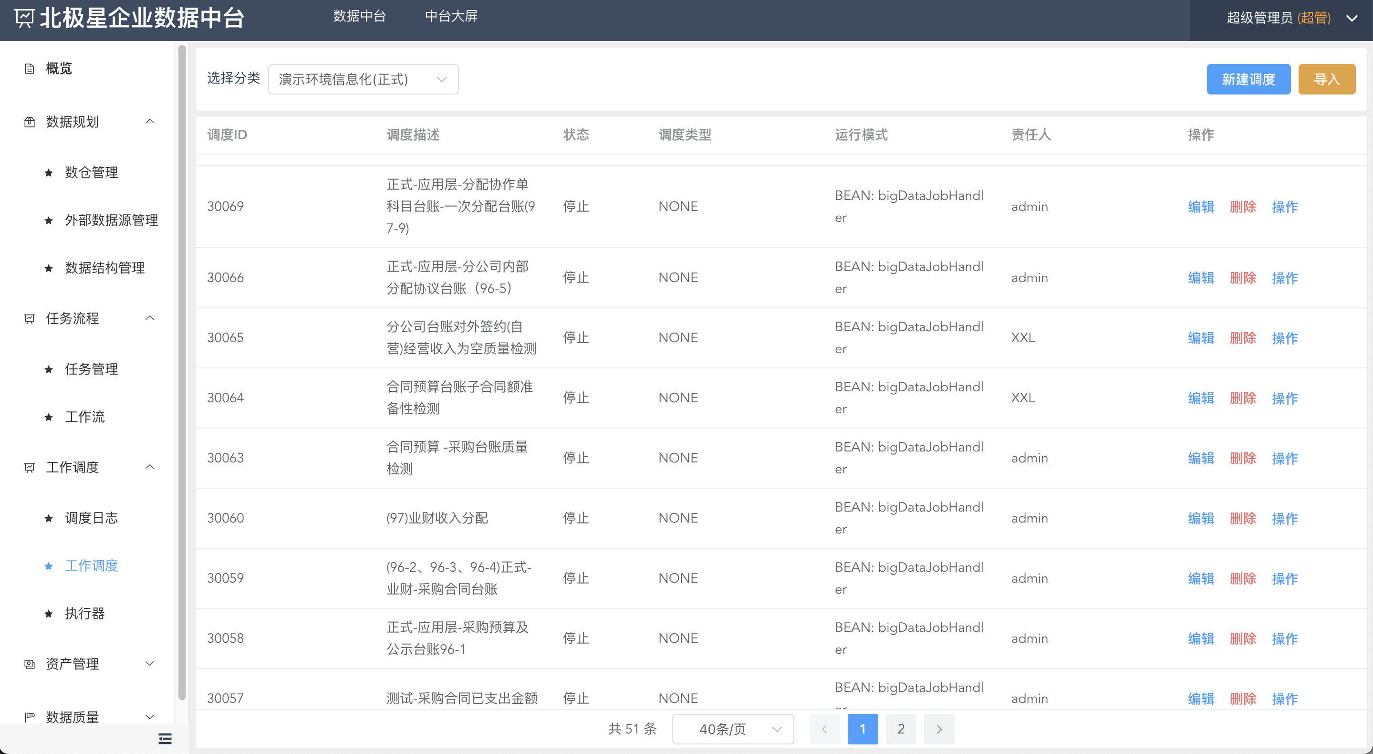
Task: Click 编辑 link for schedule 30069
Action: [1201, 206]
